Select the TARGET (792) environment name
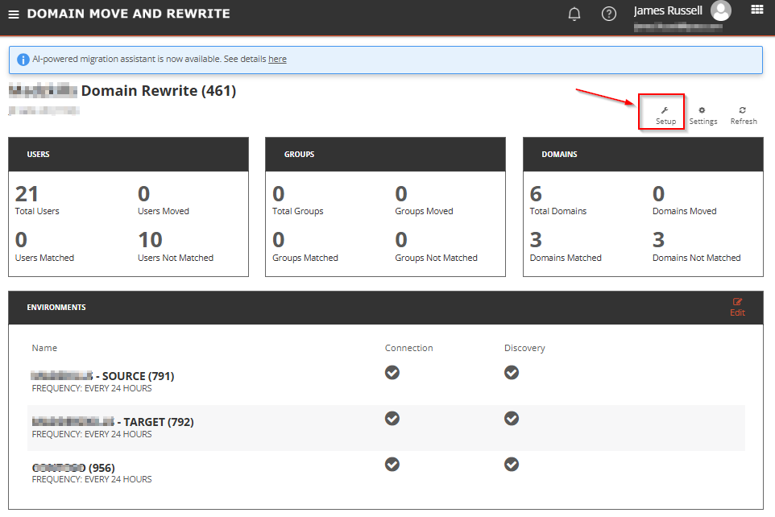This screenshot has width=775, height=517. (x=113, y=422)
